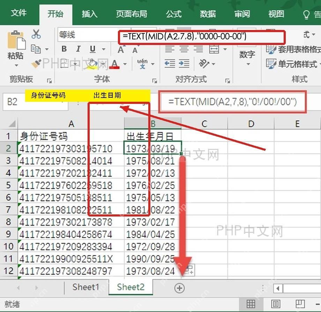The image size is (321, 312).
Task: Select cell containing 41172219900925511X
Action: [x=71, y=259]
